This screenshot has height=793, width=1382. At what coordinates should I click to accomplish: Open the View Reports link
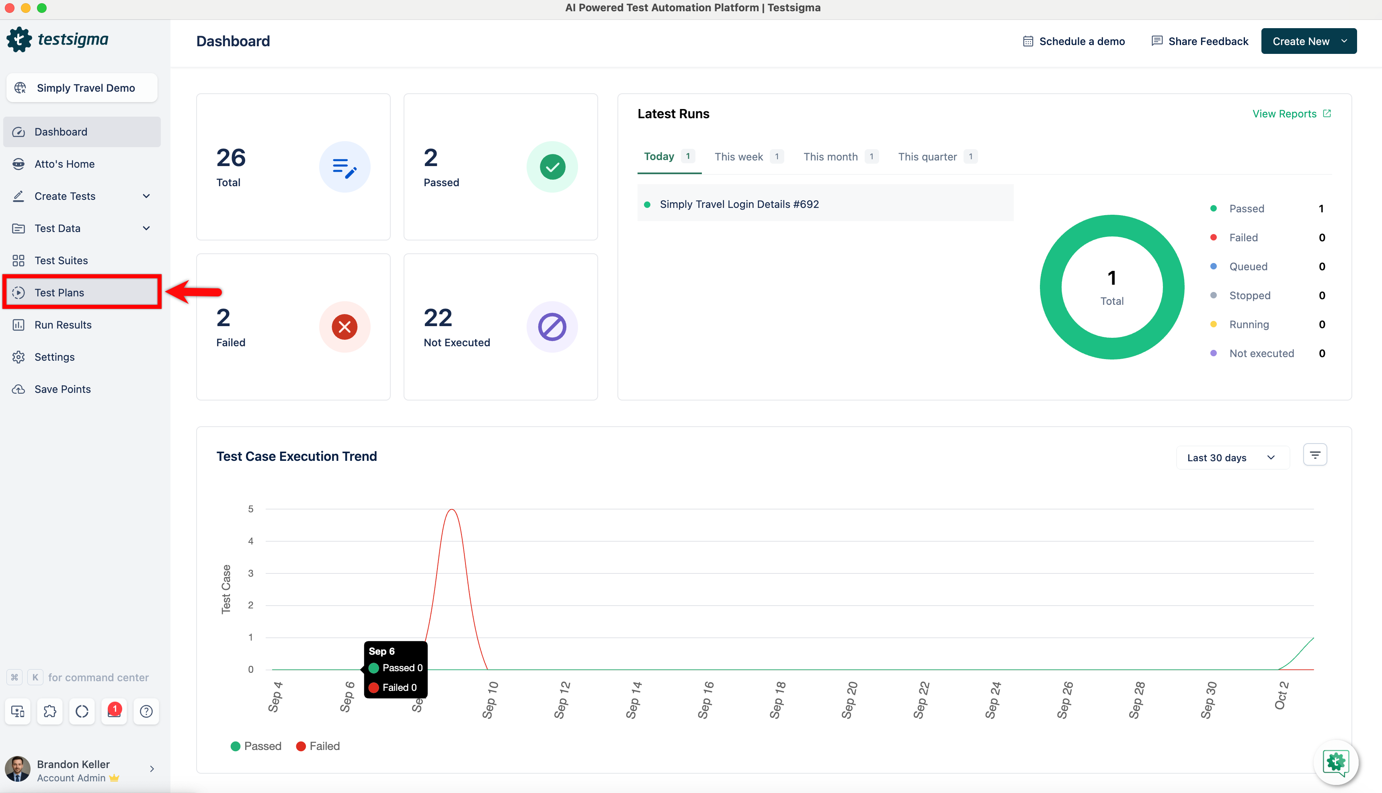[x=1291, y=114]
